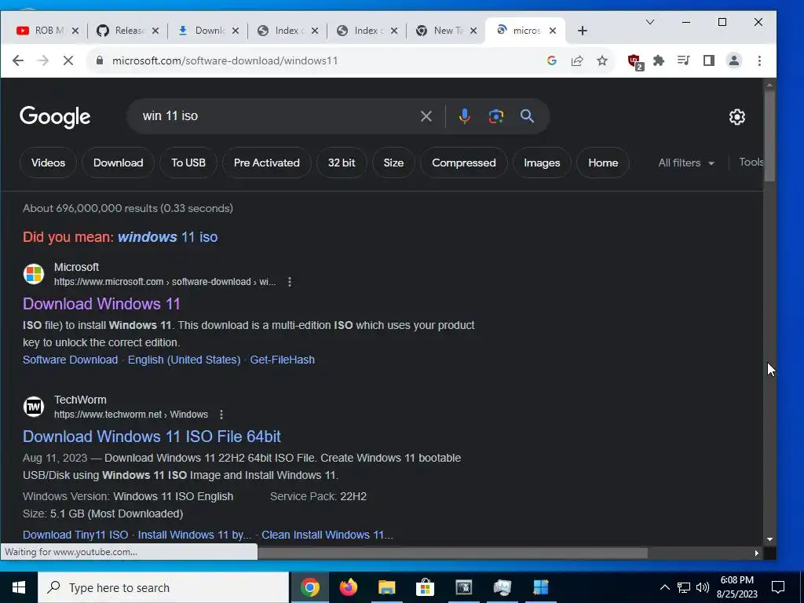This screenshot has height=603, width=804.
Task: Open the Extensions puzzle menu
Action: coord(659,60)
